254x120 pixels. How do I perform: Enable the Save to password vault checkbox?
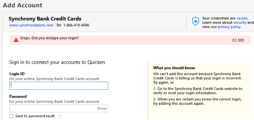click(11, 116)
